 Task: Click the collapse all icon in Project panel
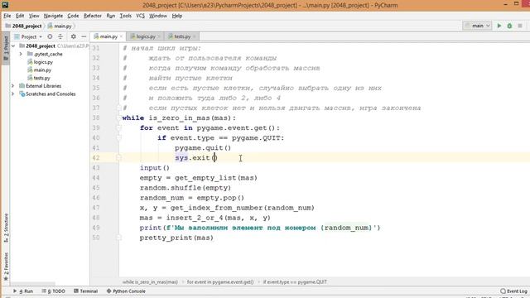60,36
